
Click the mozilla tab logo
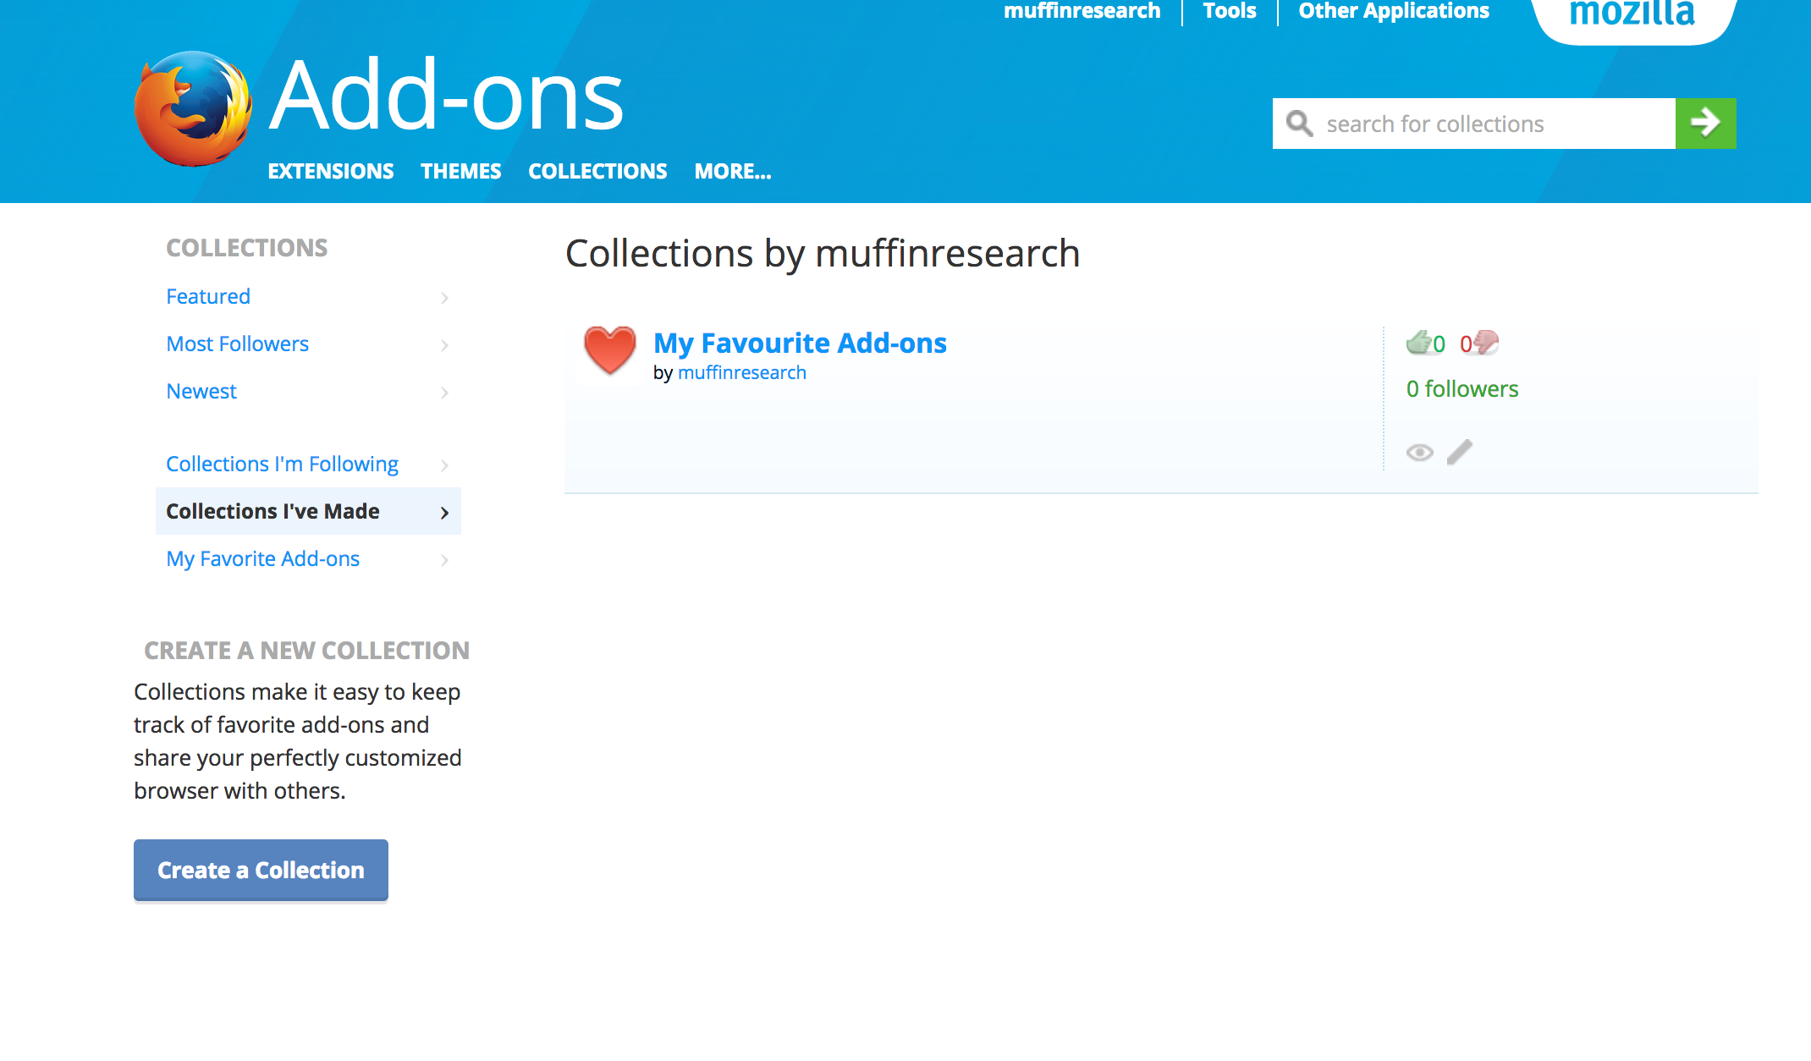[1632, 17]
